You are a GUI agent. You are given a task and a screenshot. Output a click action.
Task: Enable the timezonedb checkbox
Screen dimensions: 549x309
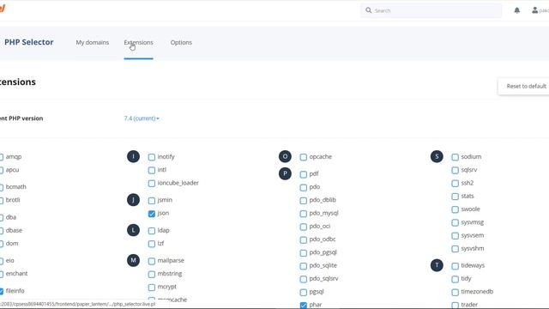(x=455, y=292)
